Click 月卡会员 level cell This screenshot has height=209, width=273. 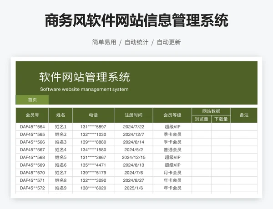click(172, 173)
